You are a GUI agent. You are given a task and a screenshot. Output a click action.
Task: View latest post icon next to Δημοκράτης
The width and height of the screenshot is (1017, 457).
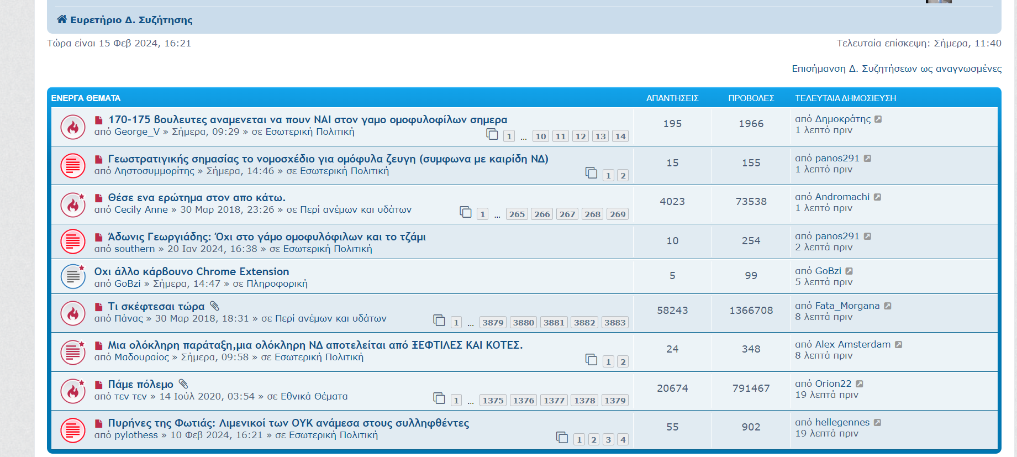point(878,119)
